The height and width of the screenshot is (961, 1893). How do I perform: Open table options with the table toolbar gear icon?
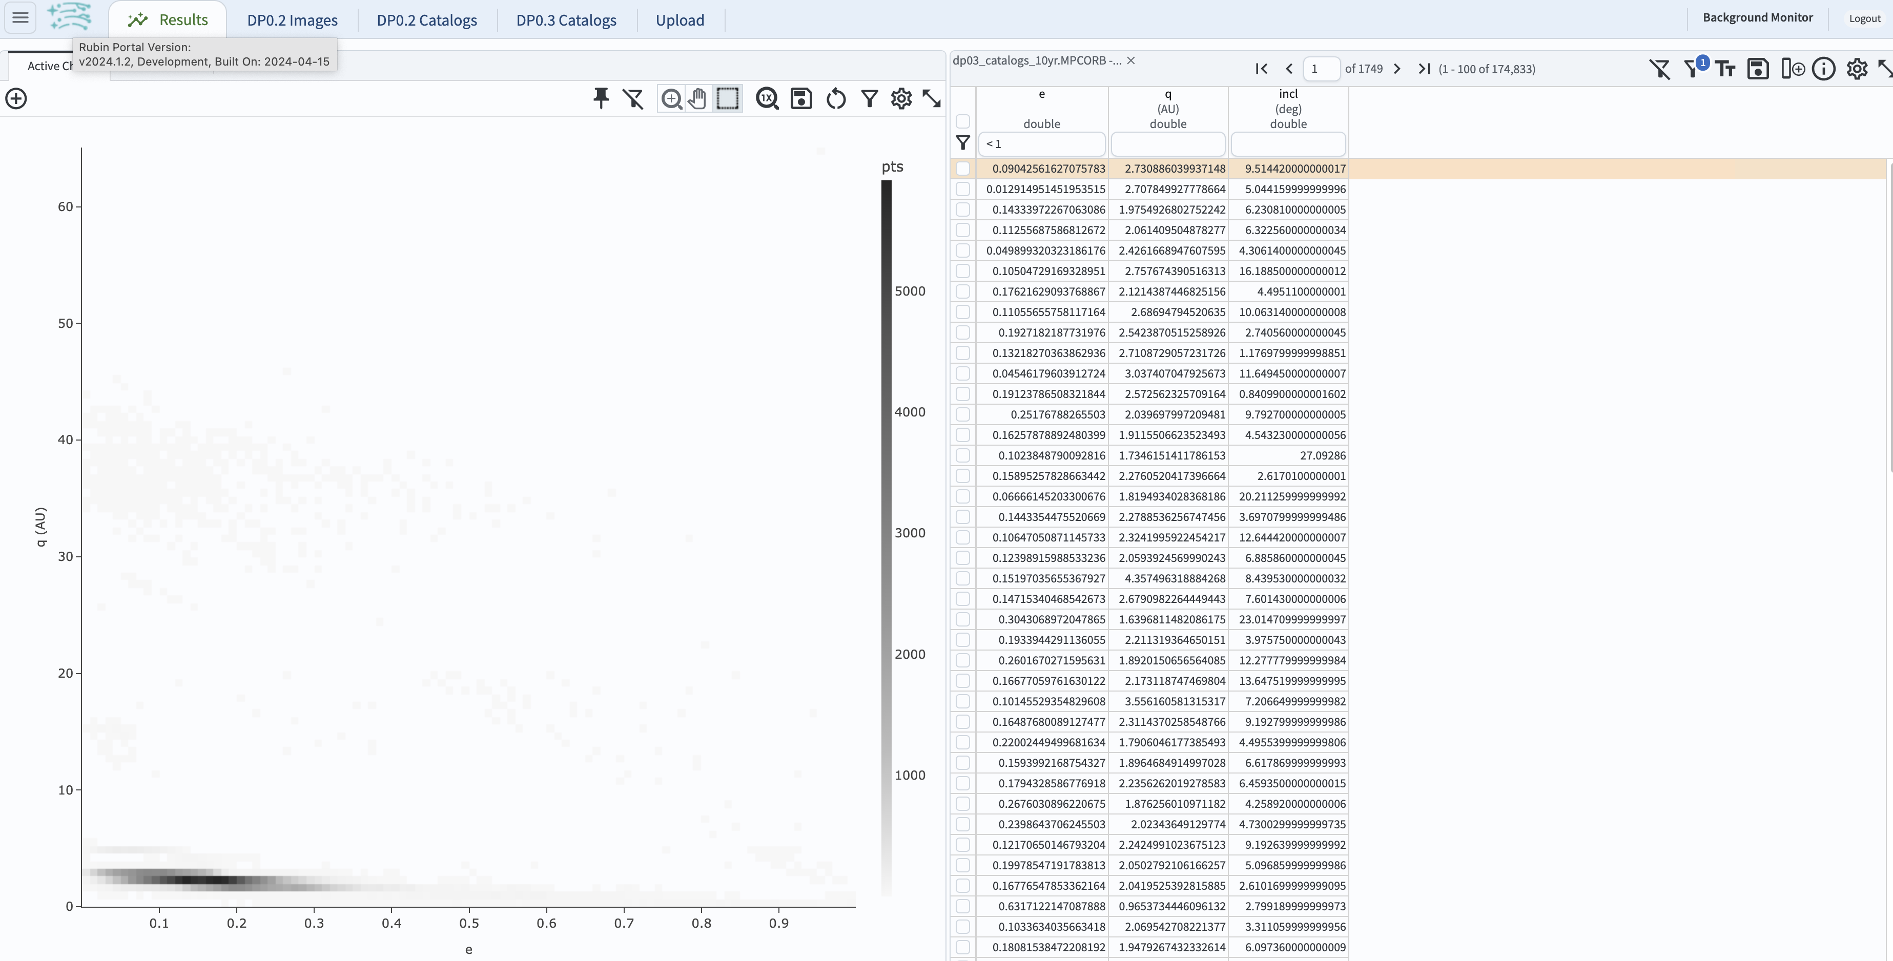1857,69
